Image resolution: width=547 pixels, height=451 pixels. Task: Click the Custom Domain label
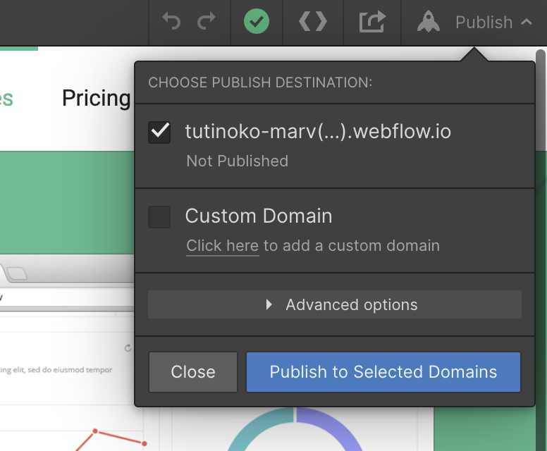click(x=259, y=216)
